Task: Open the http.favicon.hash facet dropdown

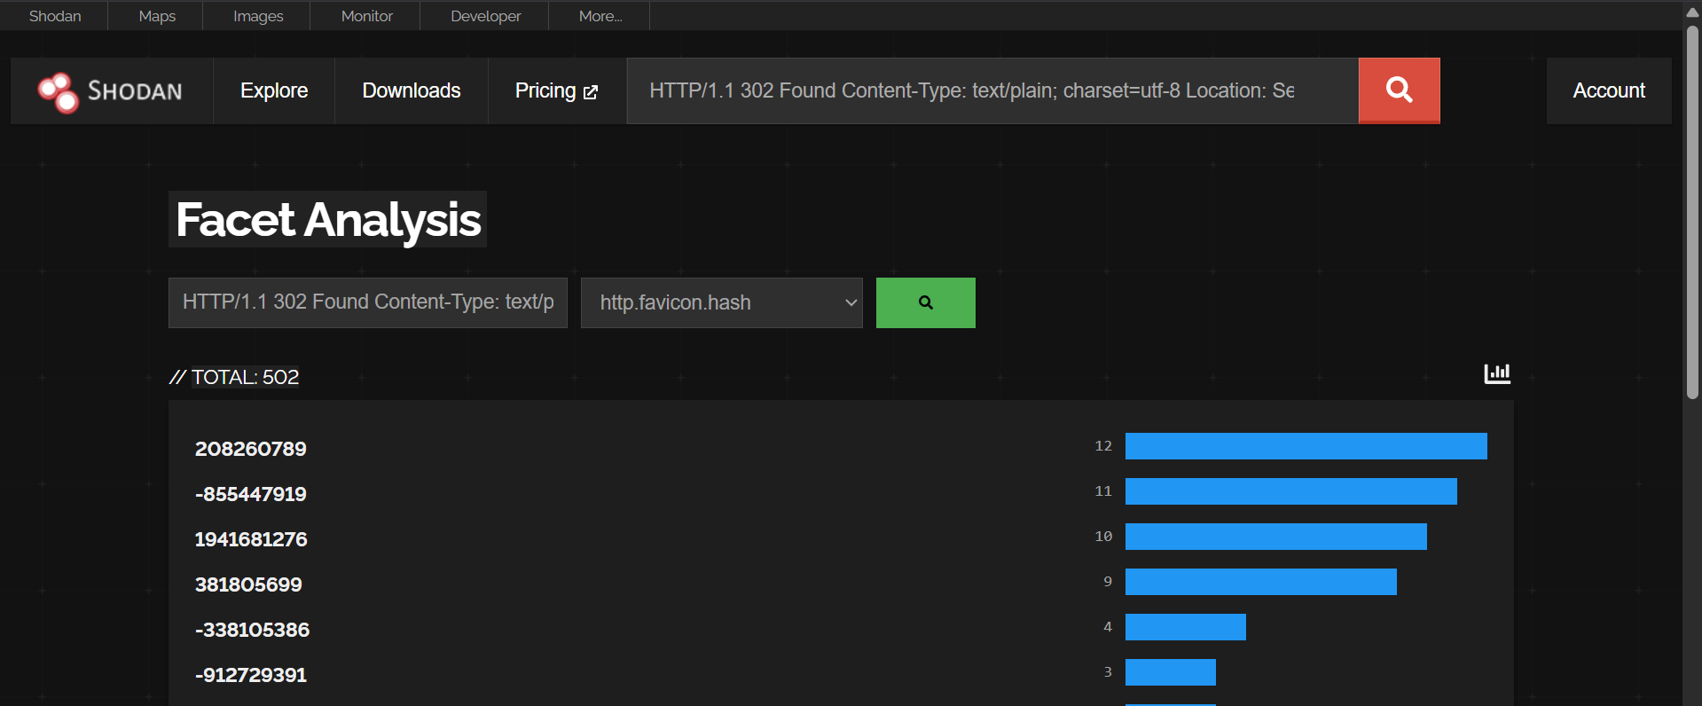Action: pos(721,302)
